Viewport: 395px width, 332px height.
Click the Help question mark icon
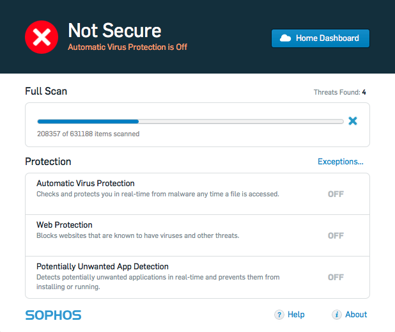(x=279, y=315)
